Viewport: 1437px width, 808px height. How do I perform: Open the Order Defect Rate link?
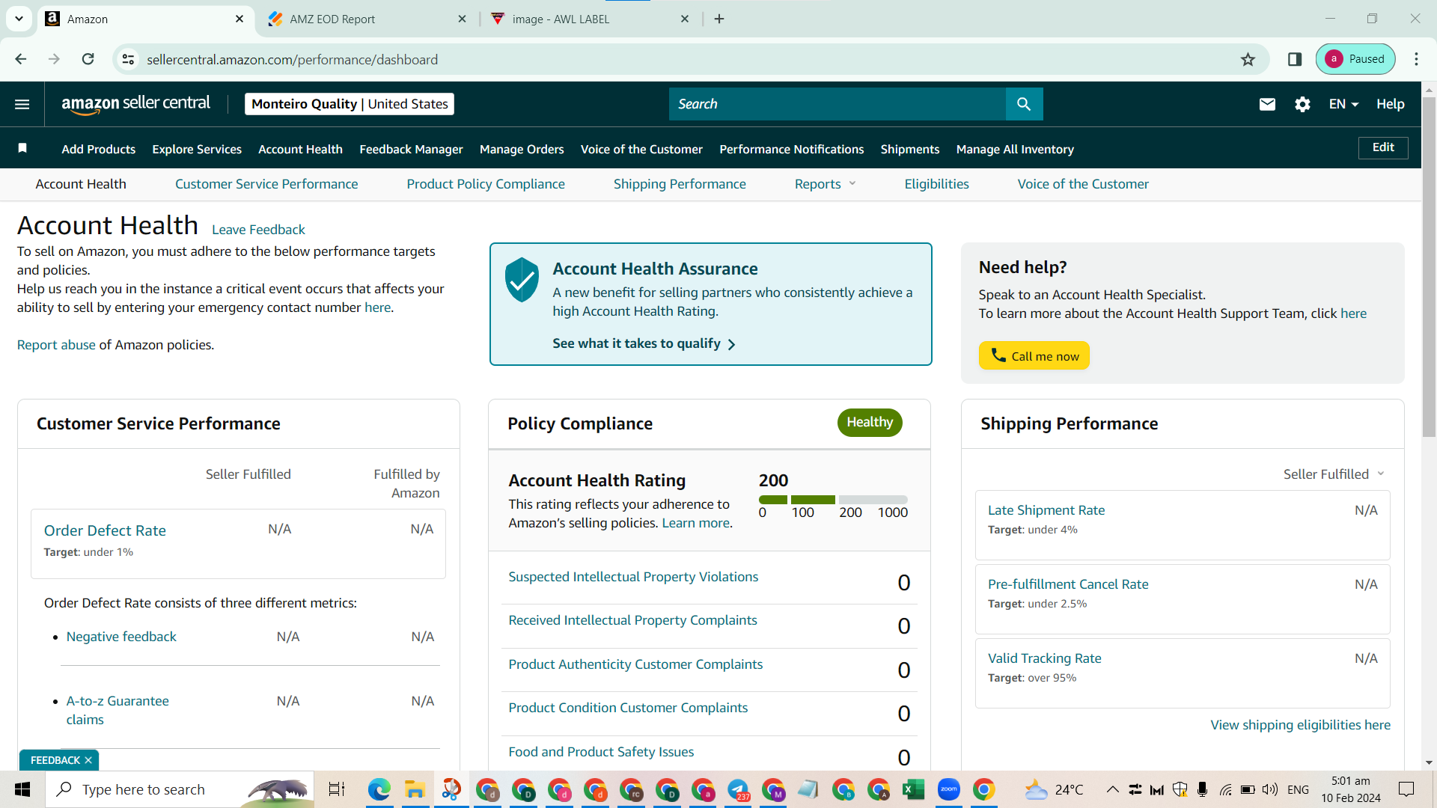105,530
